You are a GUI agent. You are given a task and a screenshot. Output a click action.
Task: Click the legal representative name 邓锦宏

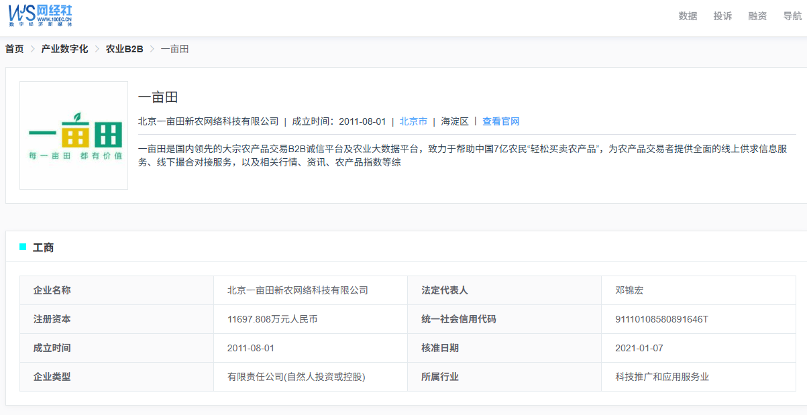pyautogui.click(x=629, y=290)
